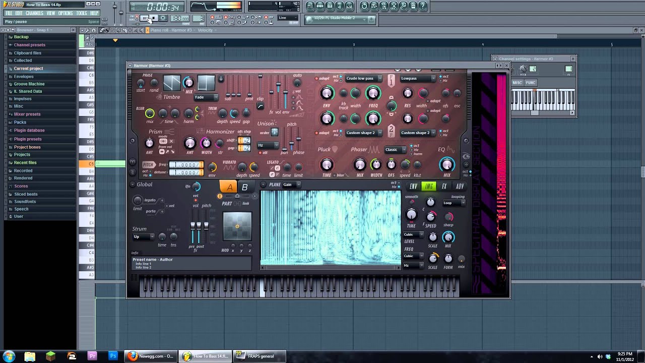Click the pitch freq value field

coord(186,165)
